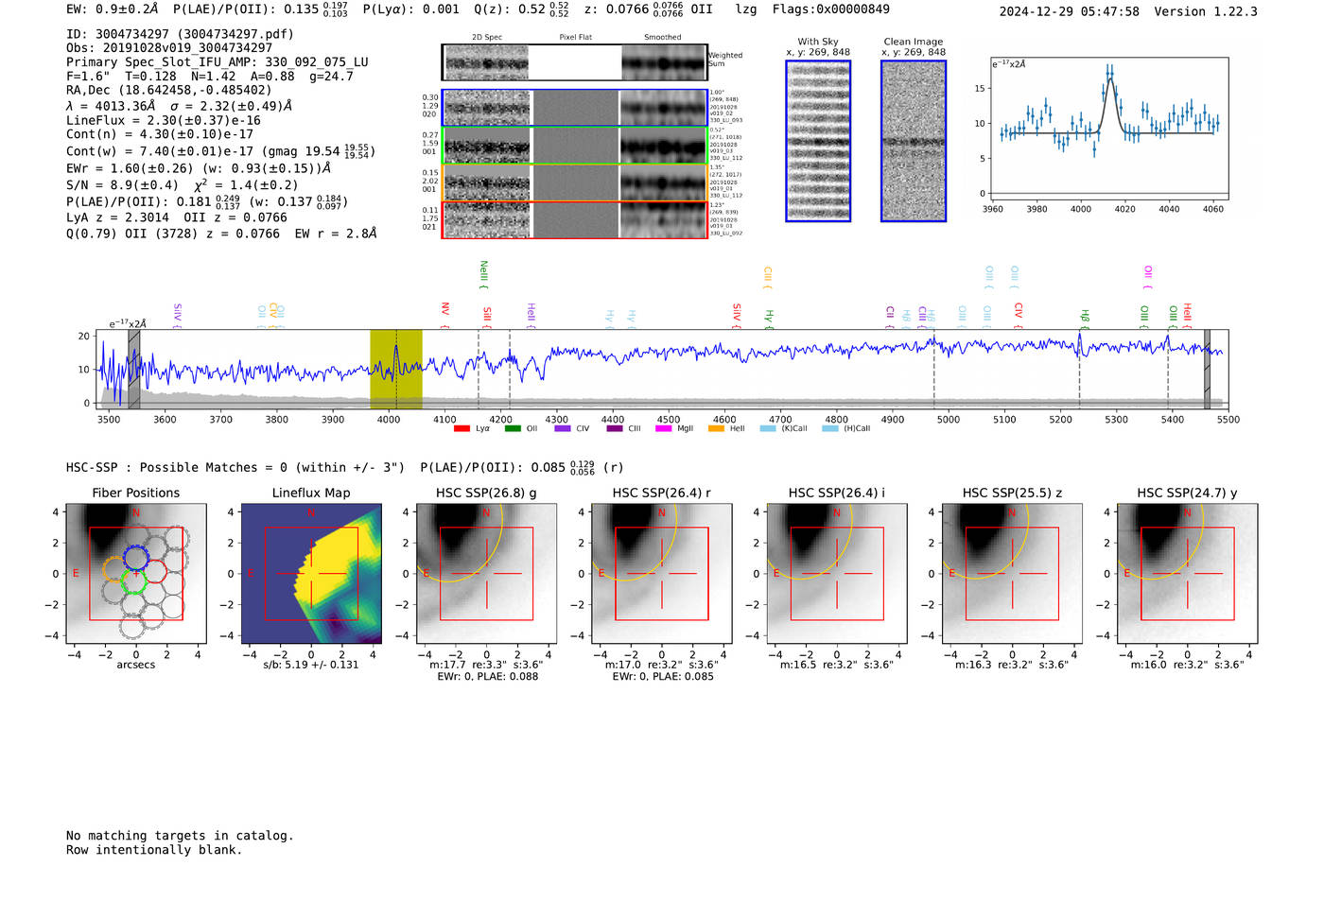1324x901 pixels.
Task: Select the Weighted Sum Smoothed strip
Action: point(663,63)
